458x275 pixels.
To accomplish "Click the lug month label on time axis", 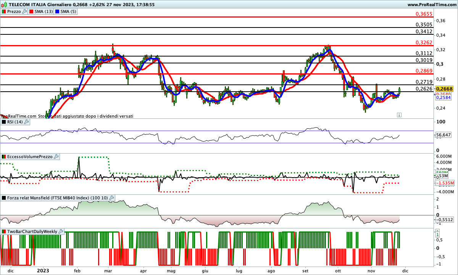I will [239, 270].
